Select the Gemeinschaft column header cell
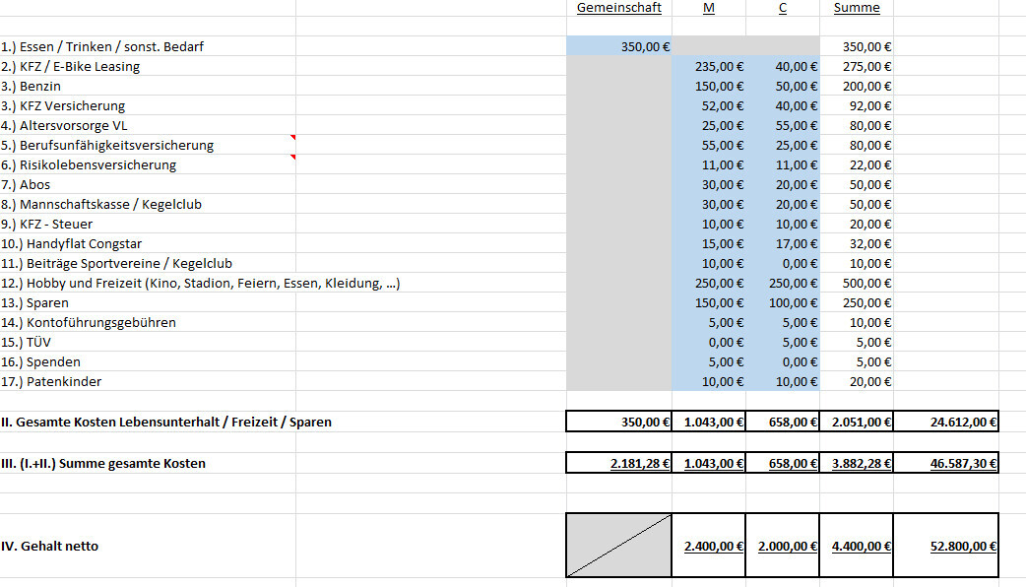This screenshot has height=587, width=1026. (618, 8)
